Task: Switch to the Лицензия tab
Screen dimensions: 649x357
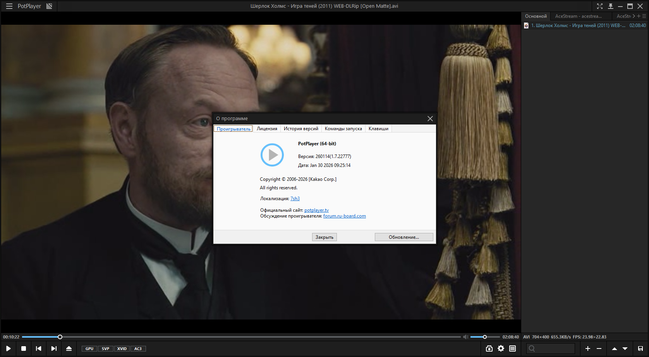Action: point(267,129)
